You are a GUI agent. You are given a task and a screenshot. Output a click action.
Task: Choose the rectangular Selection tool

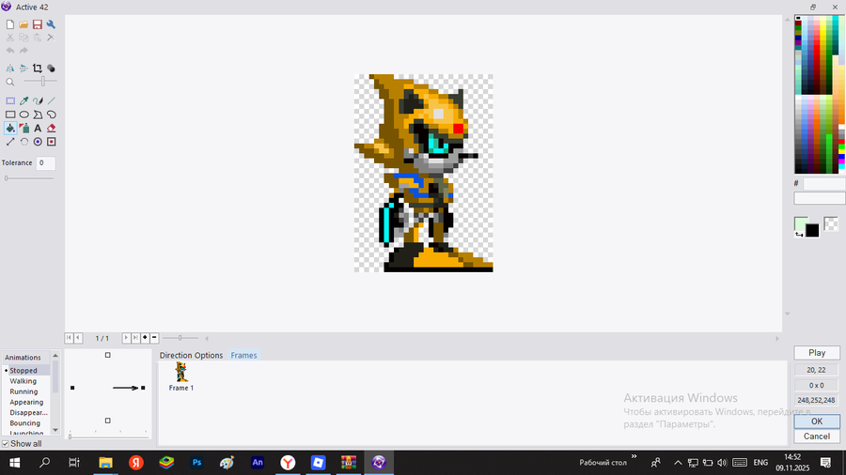(10, 100)
